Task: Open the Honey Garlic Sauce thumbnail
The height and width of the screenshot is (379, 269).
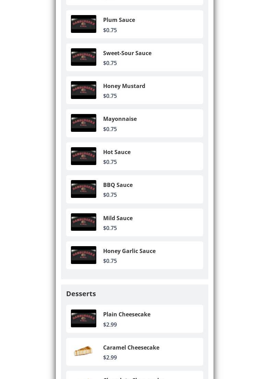Action: point(84,255)
